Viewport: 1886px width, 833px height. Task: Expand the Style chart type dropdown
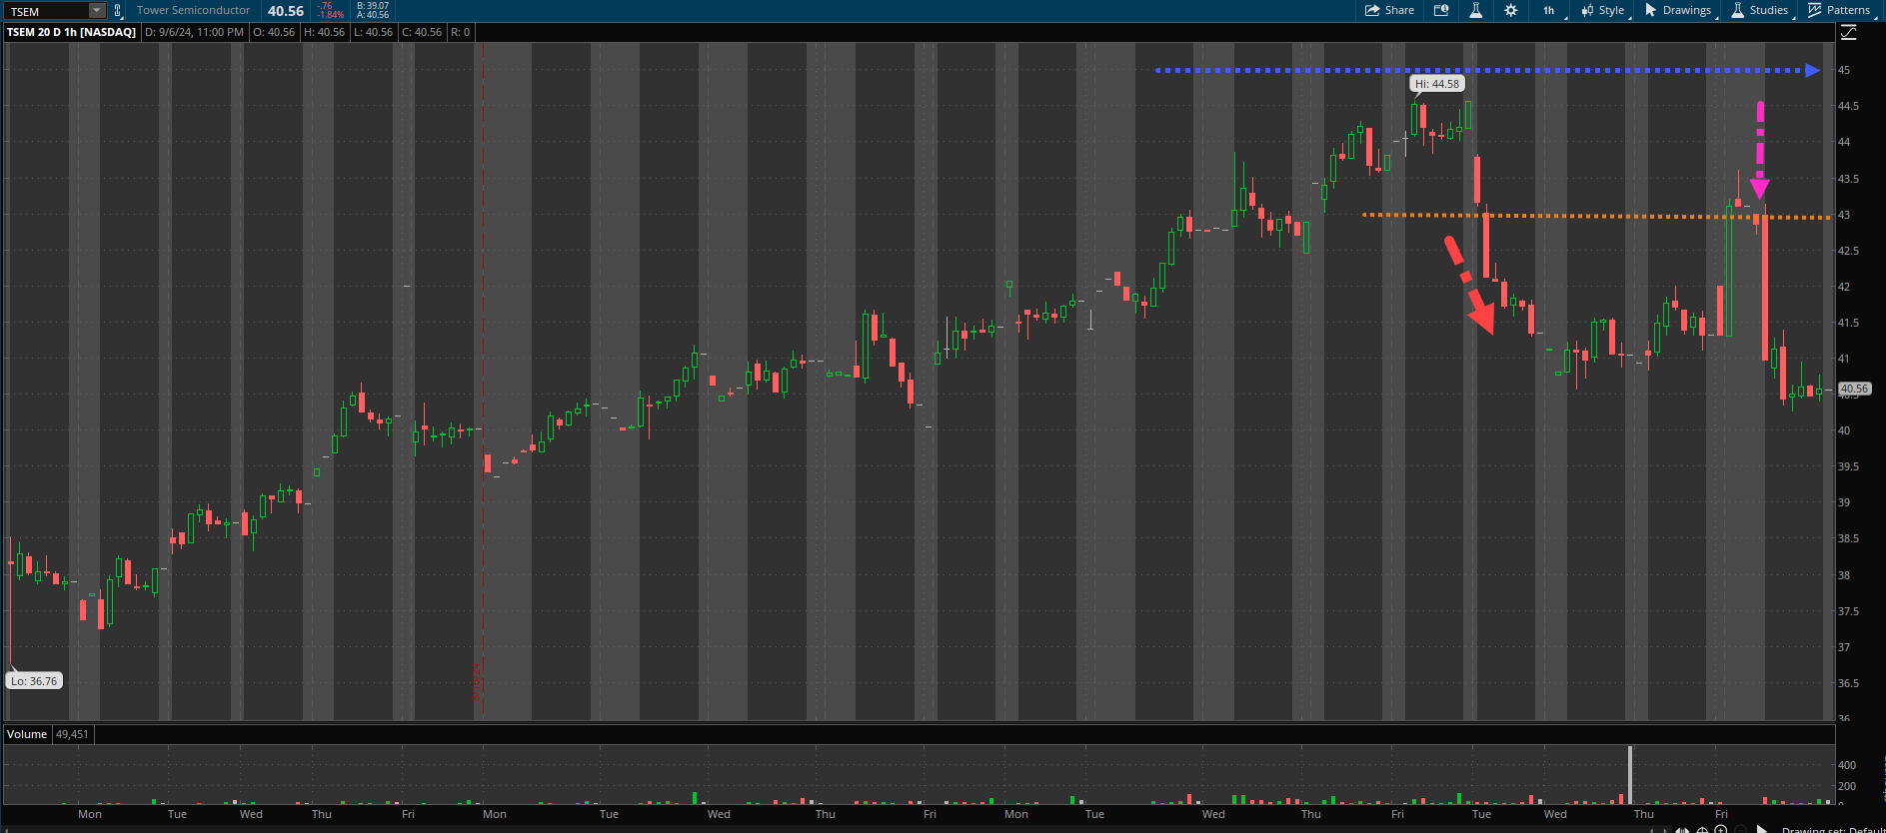click(x=1602, y=10)
